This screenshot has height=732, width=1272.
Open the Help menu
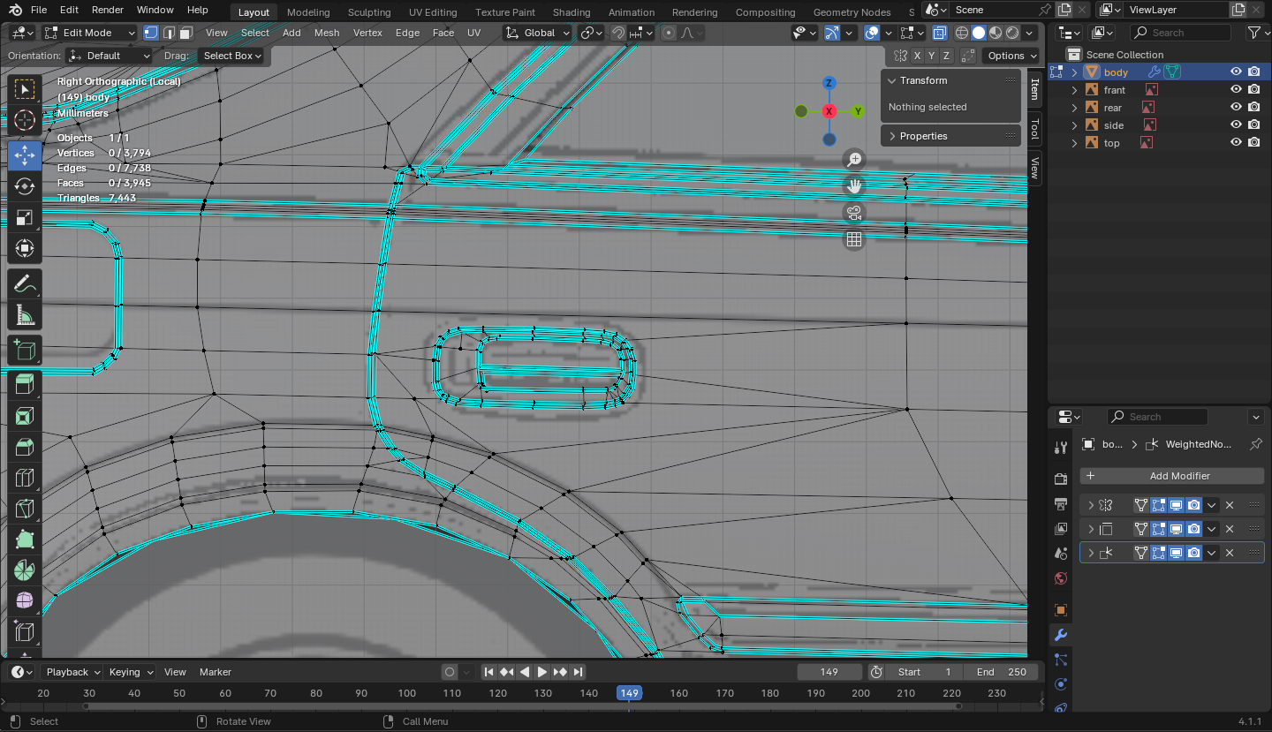pyautogui.click(x=198, y=10)
